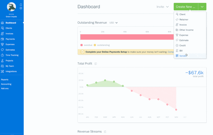Click the Integrations sidebar icon

(2, 71)
